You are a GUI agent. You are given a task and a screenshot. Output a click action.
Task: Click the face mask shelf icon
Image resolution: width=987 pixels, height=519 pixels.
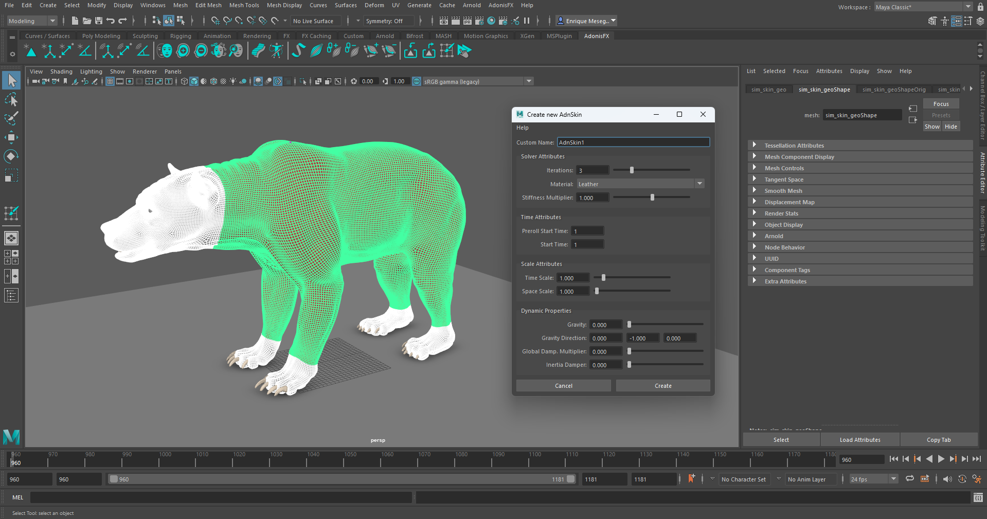pyautogui.click(x=165, y=50)
